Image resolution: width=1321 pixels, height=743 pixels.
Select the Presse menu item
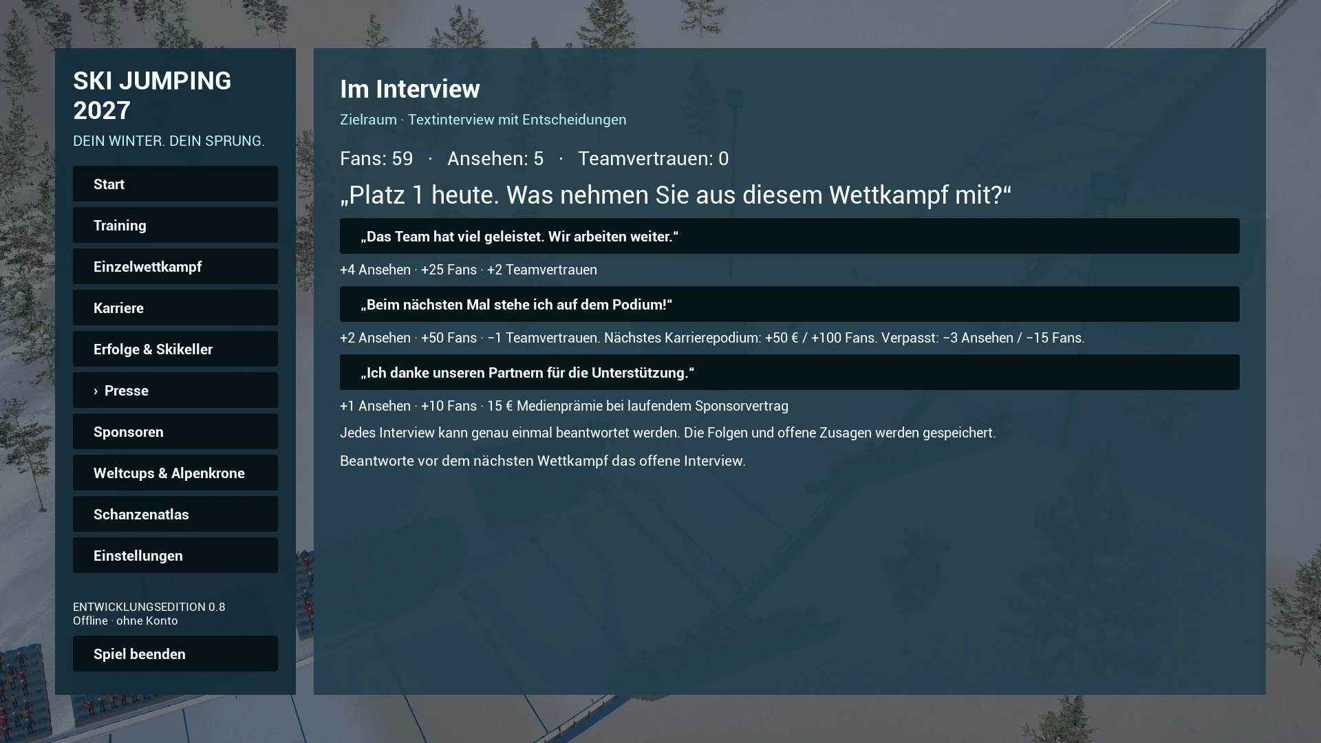point(175,390)
